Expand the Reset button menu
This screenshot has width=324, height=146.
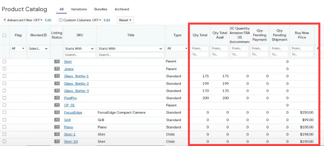(x=125, y=20)
